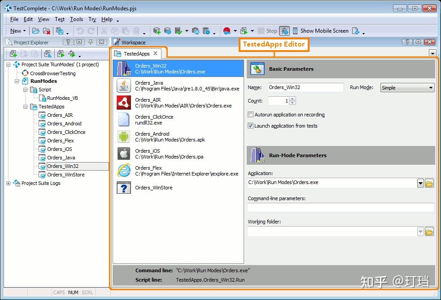
Task: Collapse the TestedApps tree node
Action: [25, 107]
